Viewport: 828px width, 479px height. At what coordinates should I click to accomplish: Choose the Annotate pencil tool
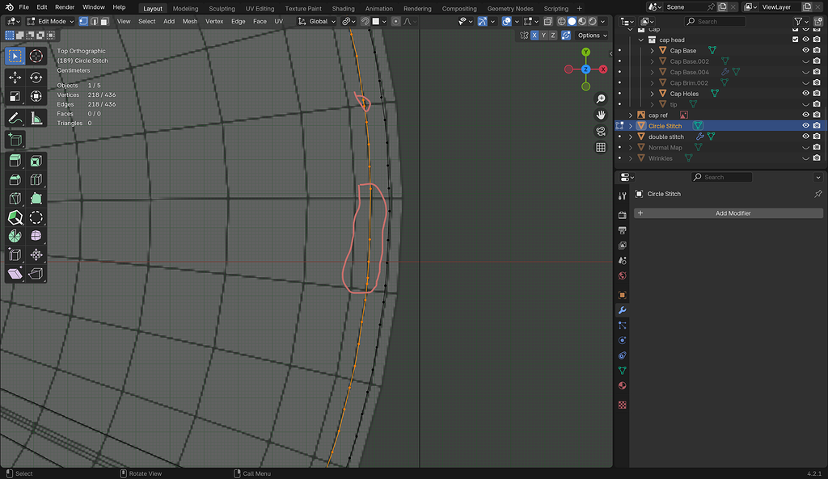(x=15, y=119)
